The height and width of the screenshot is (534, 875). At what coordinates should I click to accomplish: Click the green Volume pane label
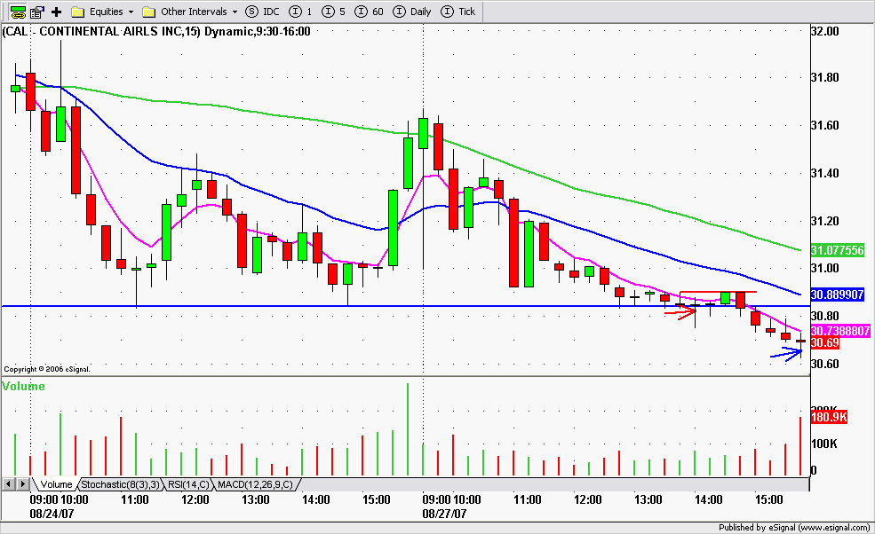coord(23,386)
